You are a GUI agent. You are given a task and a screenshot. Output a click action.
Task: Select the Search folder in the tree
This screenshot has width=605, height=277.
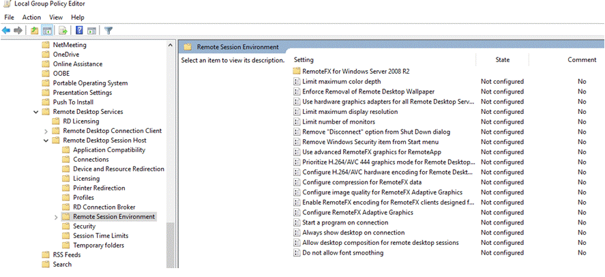point(62,264)
